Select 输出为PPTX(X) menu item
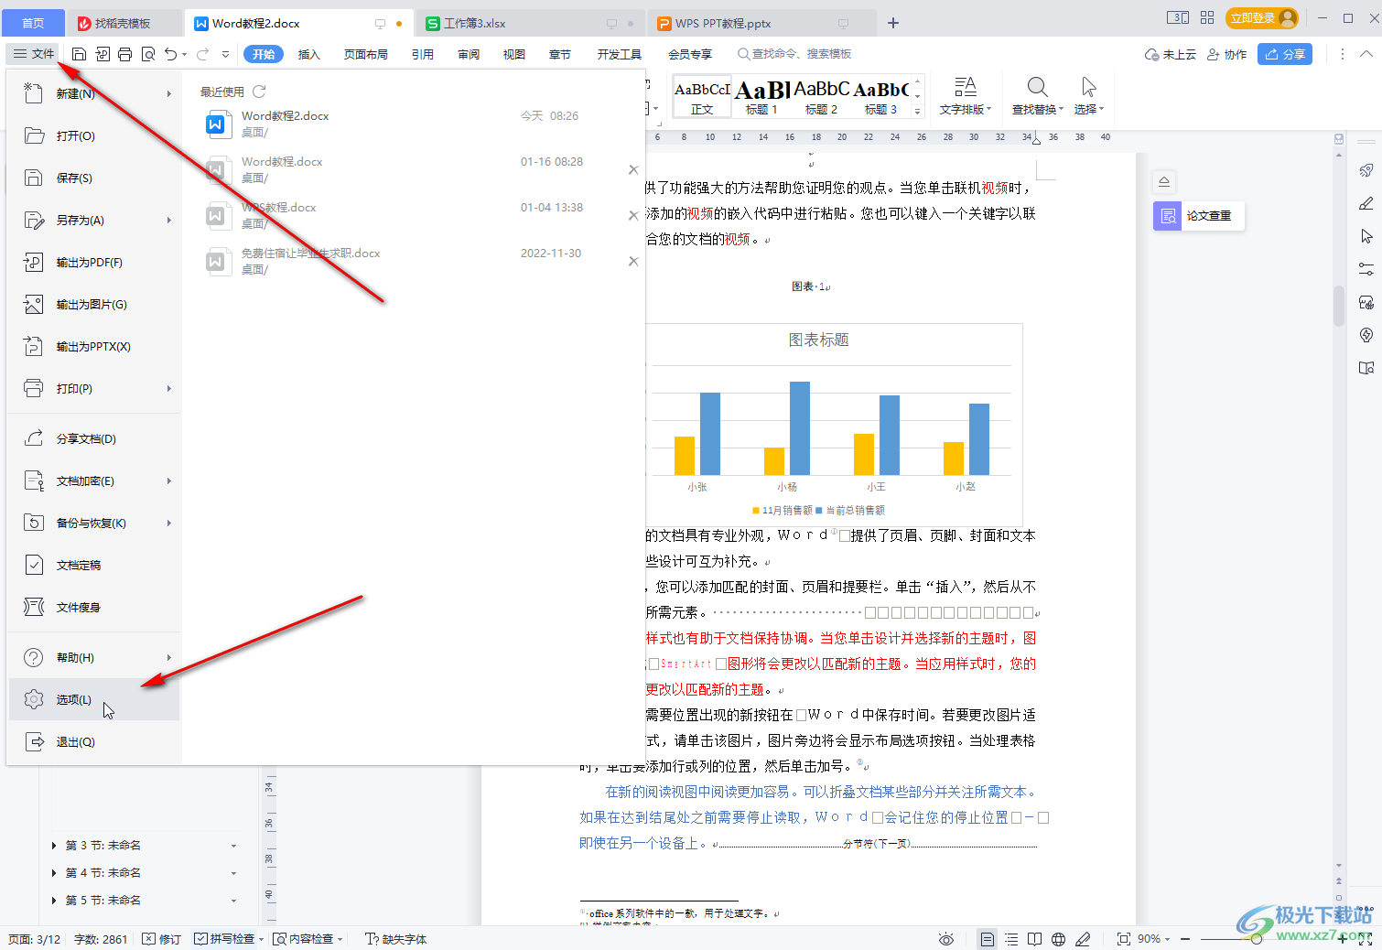 (93, 346)
